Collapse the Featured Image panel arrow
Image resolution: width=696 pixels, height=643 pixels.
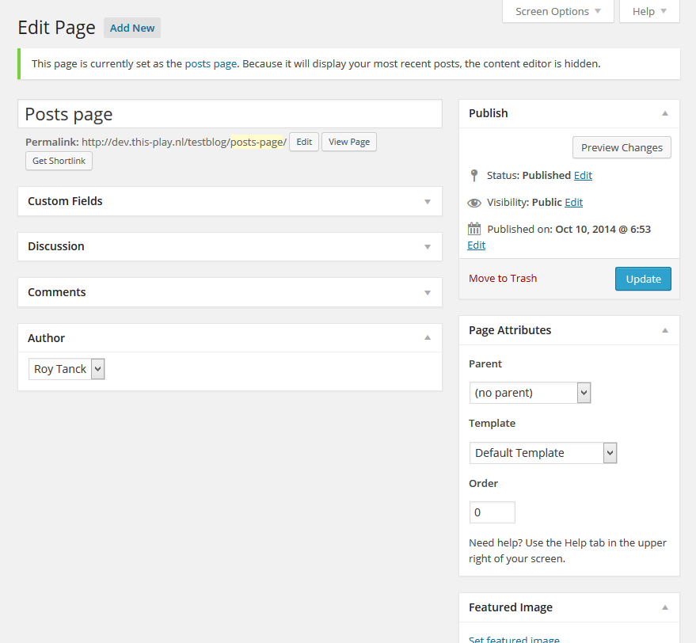tap(665, 607)
